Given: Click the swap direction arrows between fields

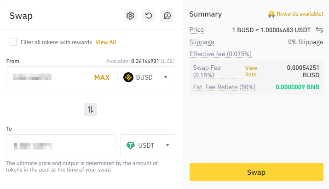Looking at the screenshot, I should click(x=91, y=109).
